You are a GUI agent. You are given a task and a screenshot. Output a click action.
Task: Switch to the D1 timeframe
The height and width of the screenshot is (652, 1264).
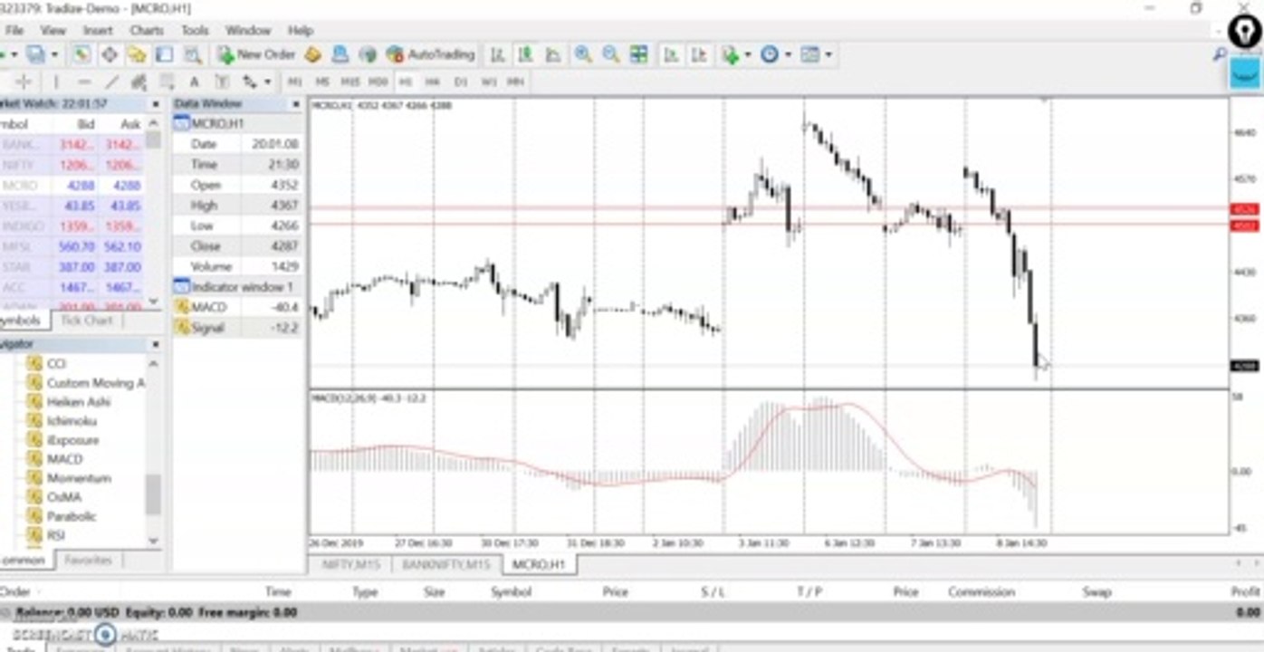(x=461, y=81)
